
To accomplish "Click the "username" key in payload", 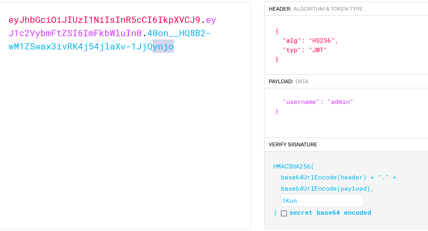I will (301, 102).
